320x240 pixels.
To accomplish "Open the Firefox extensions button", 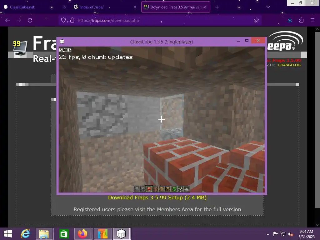I will [x=301, y=20].
